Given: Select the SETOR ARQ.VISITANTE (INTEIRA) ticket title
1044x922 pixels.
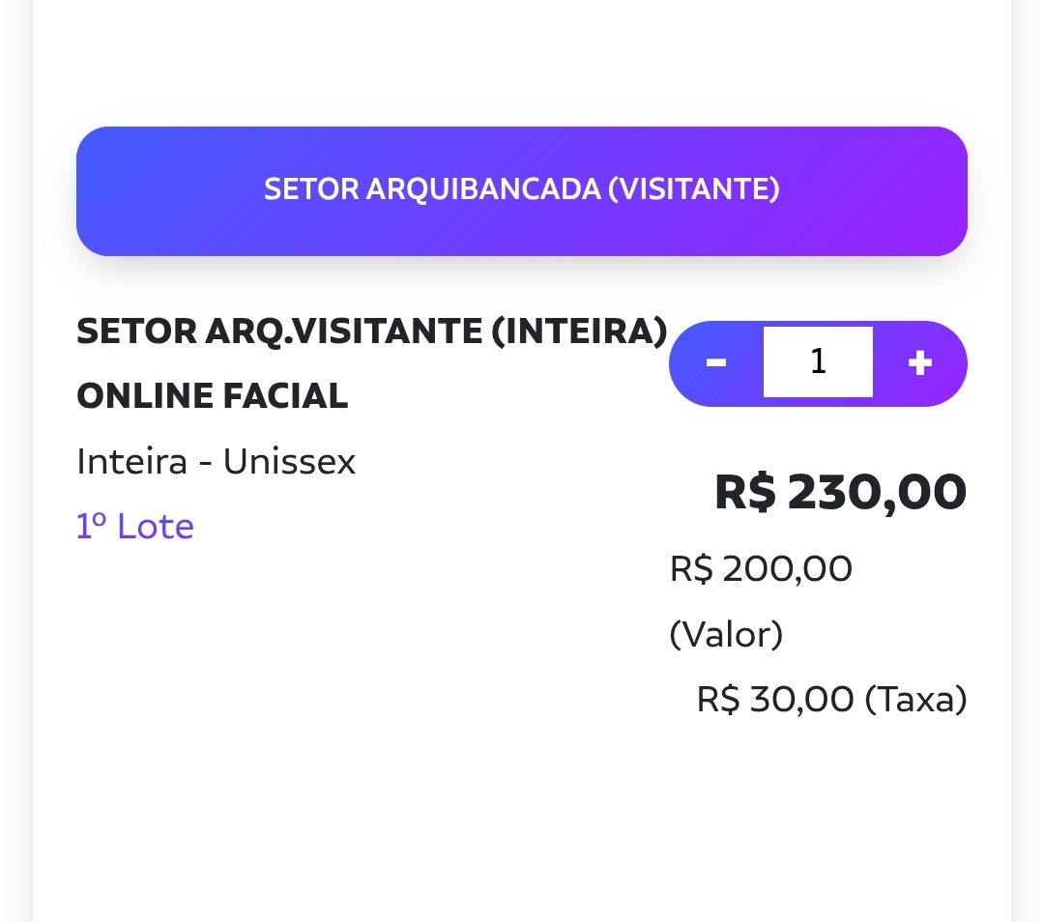Looking at the screenshot, I should click(371, 331).
